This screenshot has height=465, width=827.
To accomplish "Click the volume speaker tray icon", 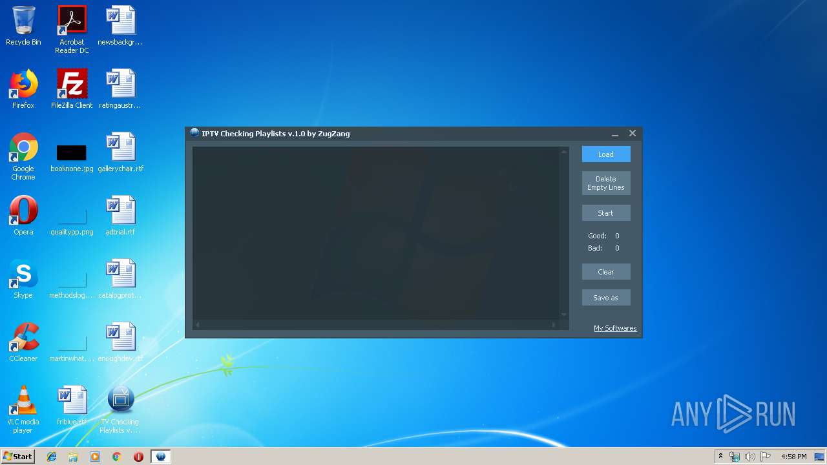I will coord(749,457).
